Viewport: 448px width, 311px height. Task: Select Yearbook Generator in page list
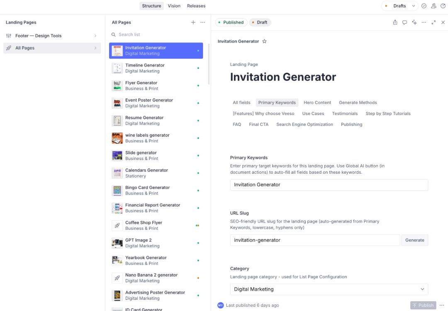click(x=156, y=260)
